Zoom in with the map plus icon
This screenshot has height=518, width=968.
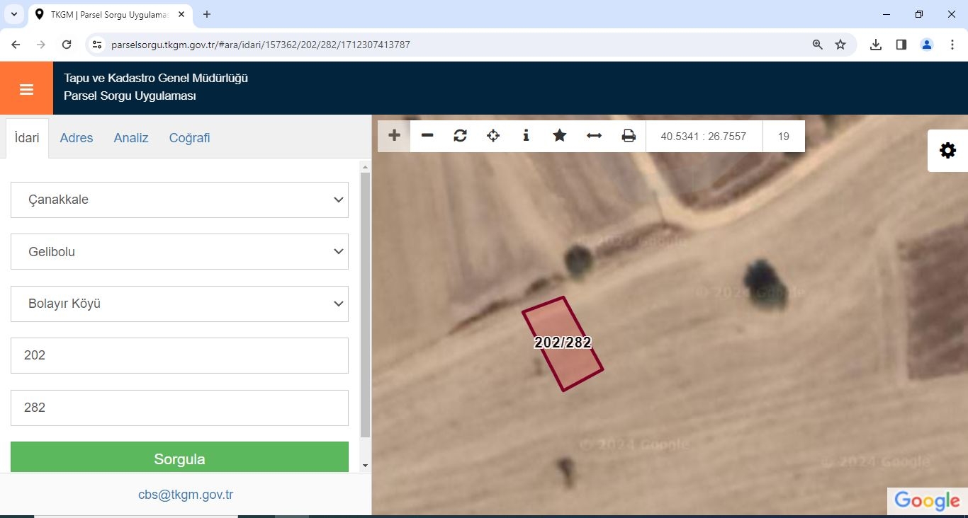point(394,136)
